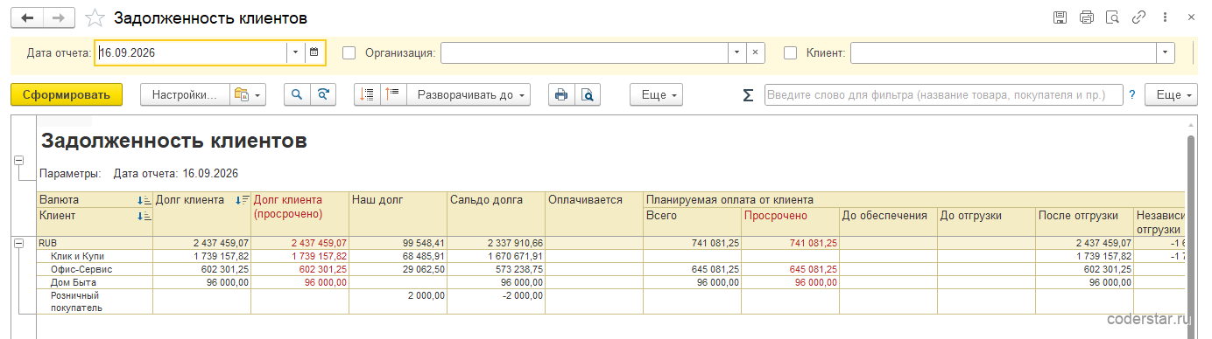Click the Дата отчета input field
The image size is (1212, 339).
[191, 52]
